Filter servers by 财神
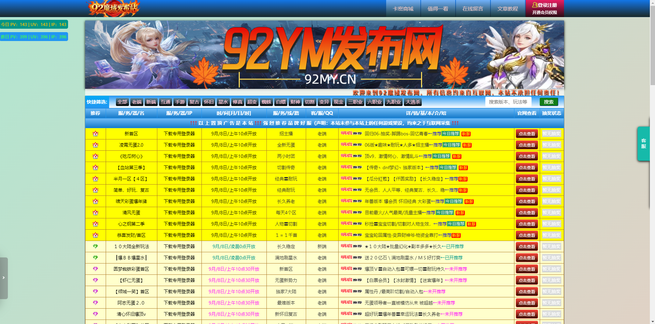 coord(295,102)
